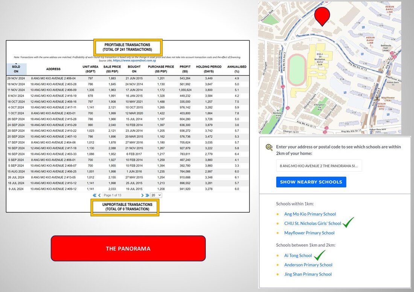Open Ai Tong School link

(x=298, y=256)
